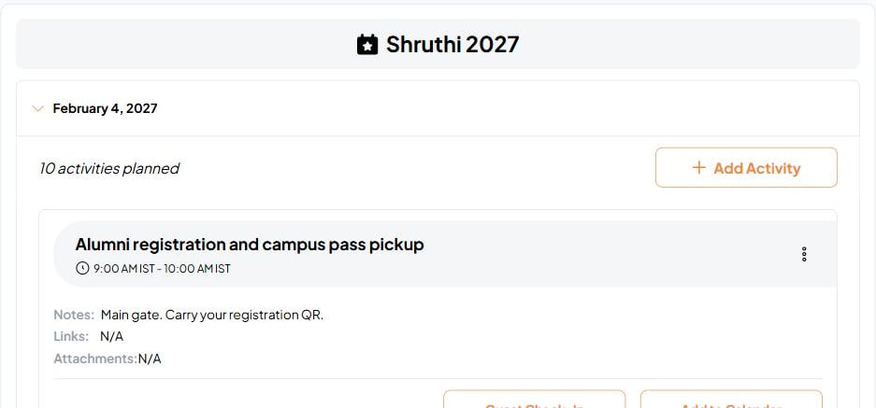Screen dimensions: 876x408
Task: Click the N/A value next to Links
Action: 112,336
